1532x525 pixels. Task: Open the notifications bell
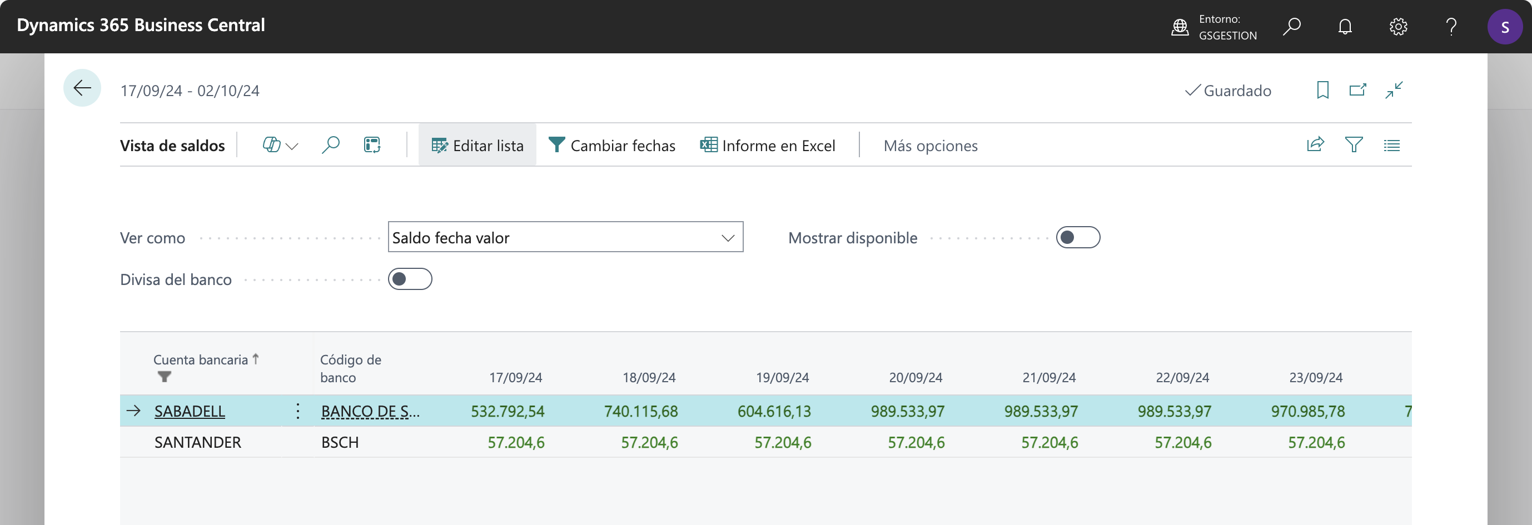(x=1345, y=27)
